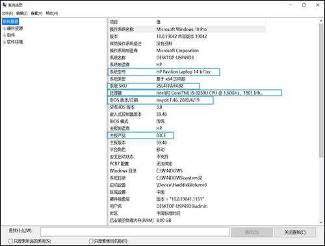This screenshot has height=246, width=325.
Task: Click the 项目 column header
Action: 132,22
